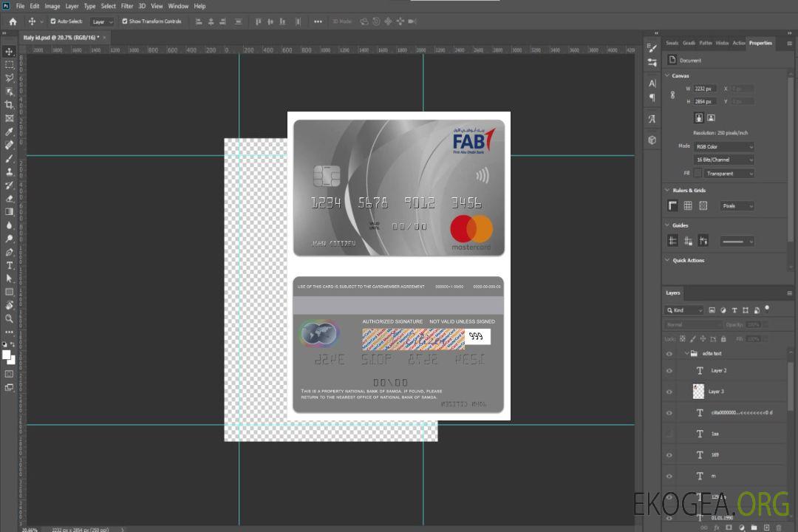Select the Path Selection arrow tool
798x532 pixels.
[9, 279]
